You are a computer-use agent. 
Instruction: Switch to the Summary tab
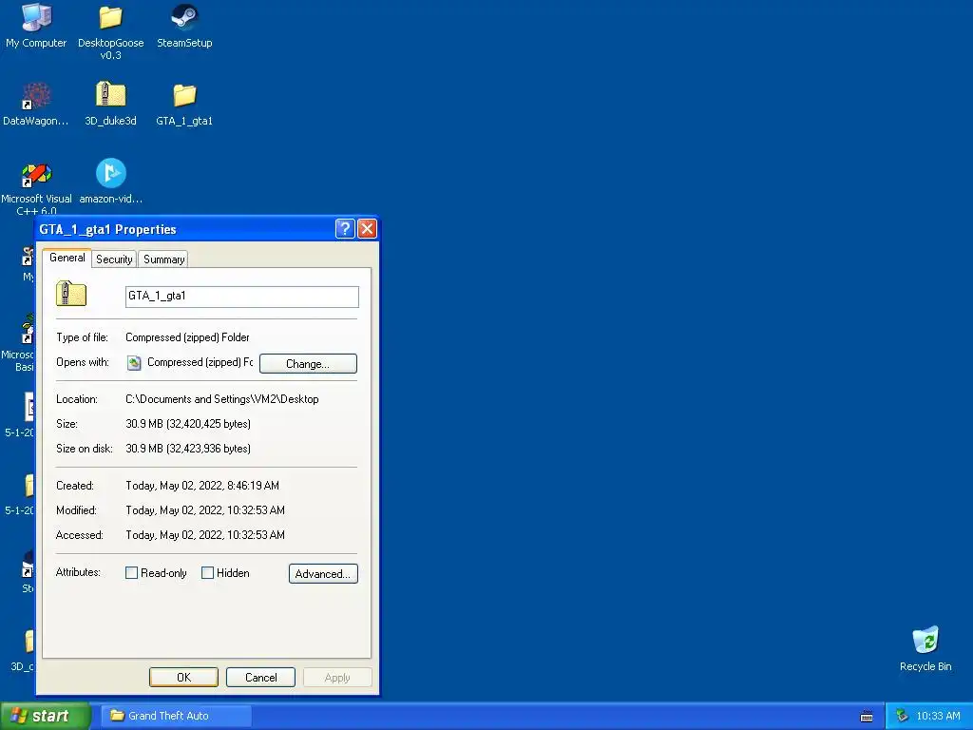[x=163, y=259]
